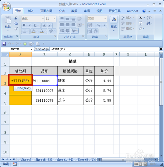Open the 视图 ribbon tab
Viewport: 164px width, 167px height.
point(99,11)
